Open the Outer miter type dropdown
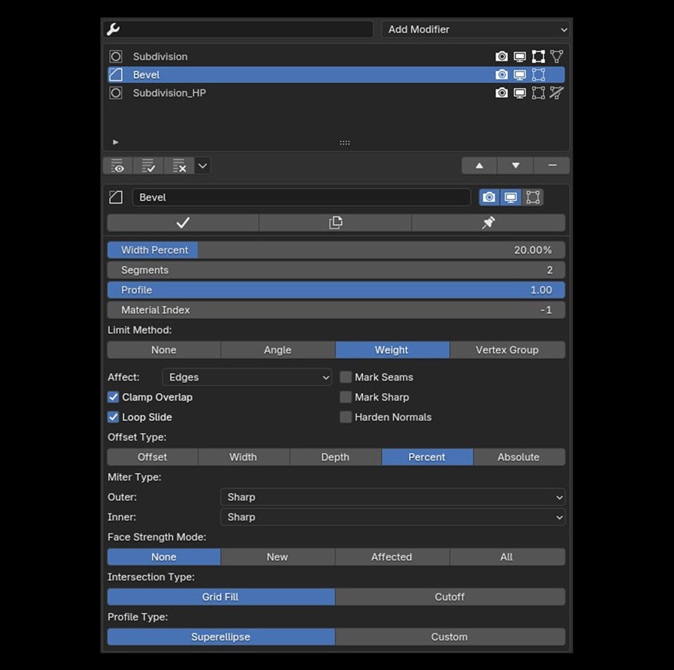This screenshot has width=674, height=670. pos(392,497)
